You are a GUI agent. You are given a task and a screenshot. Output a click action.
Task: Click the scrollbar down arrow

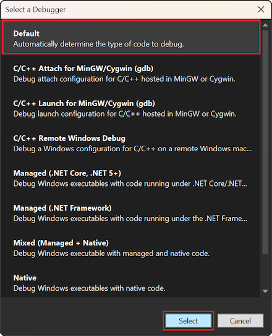(x=265, y=291)
